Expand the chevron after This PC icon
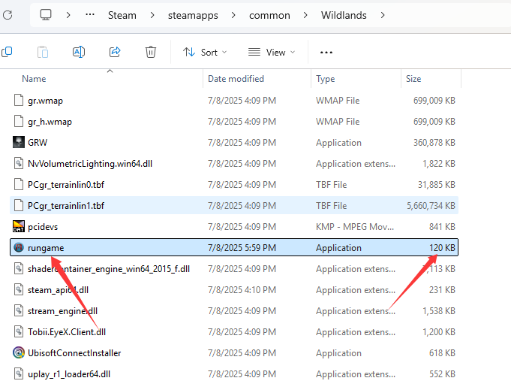 point(68,15)
